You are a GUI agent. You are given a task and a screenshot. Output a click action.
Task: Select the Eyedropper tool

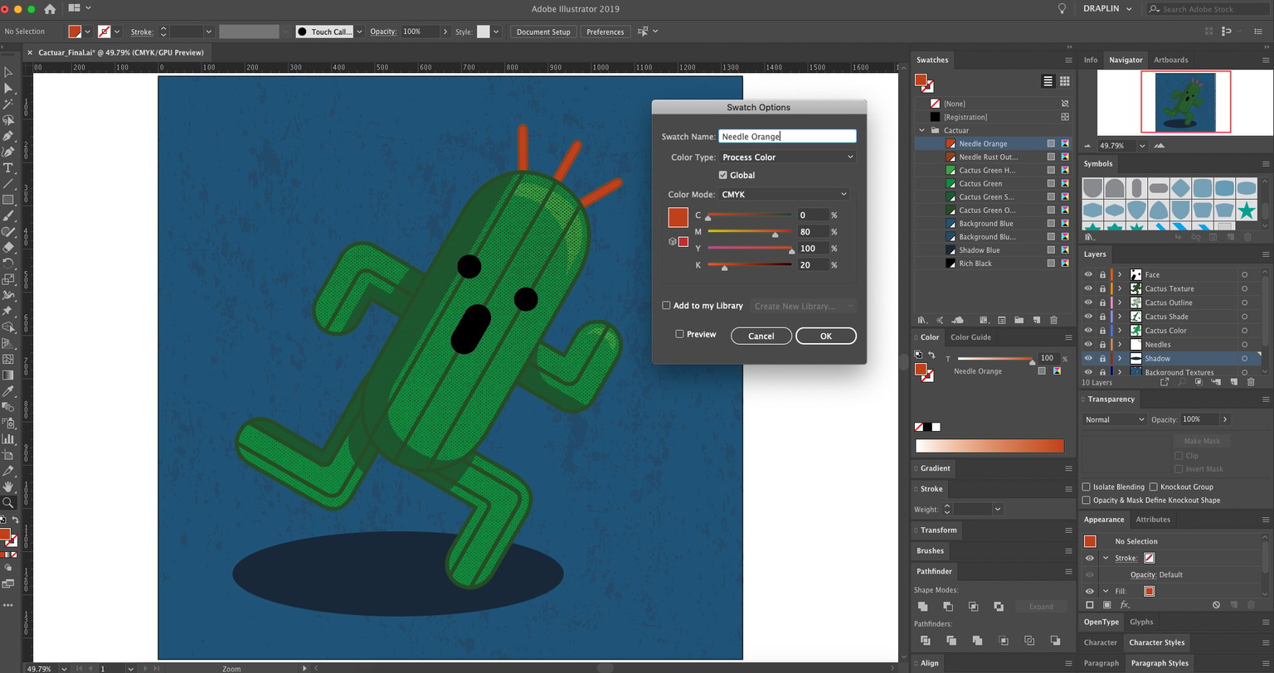pos(8,391)
